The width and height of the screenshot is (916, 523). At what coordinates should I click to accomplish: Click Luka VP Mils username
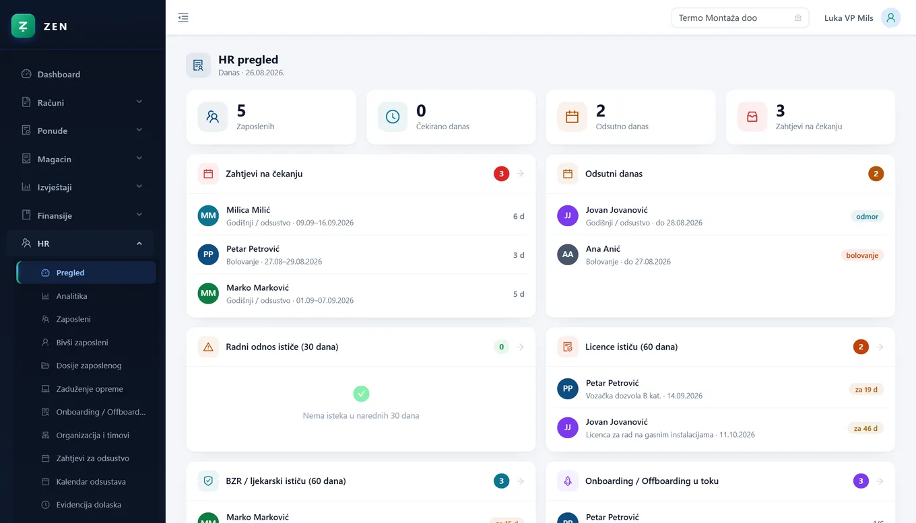pyautogui.click(x=849, y=18)
